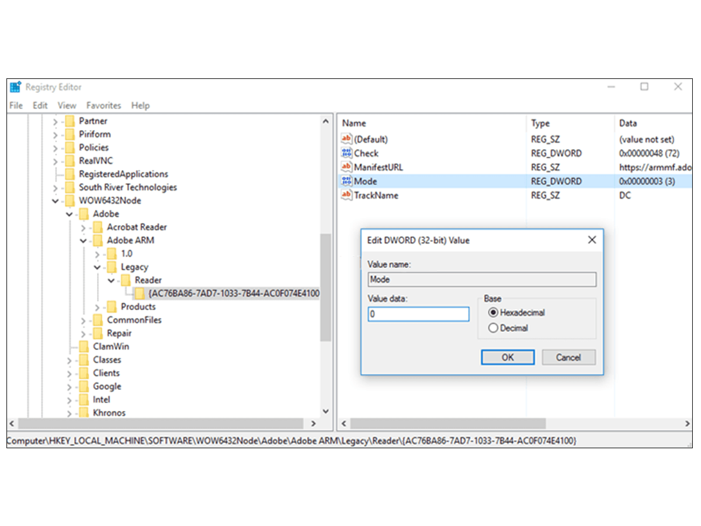Image resolution: width=701 pixels, height=526 pixels.
Task: Click the Products key folder icon
Action: (111, 306)
